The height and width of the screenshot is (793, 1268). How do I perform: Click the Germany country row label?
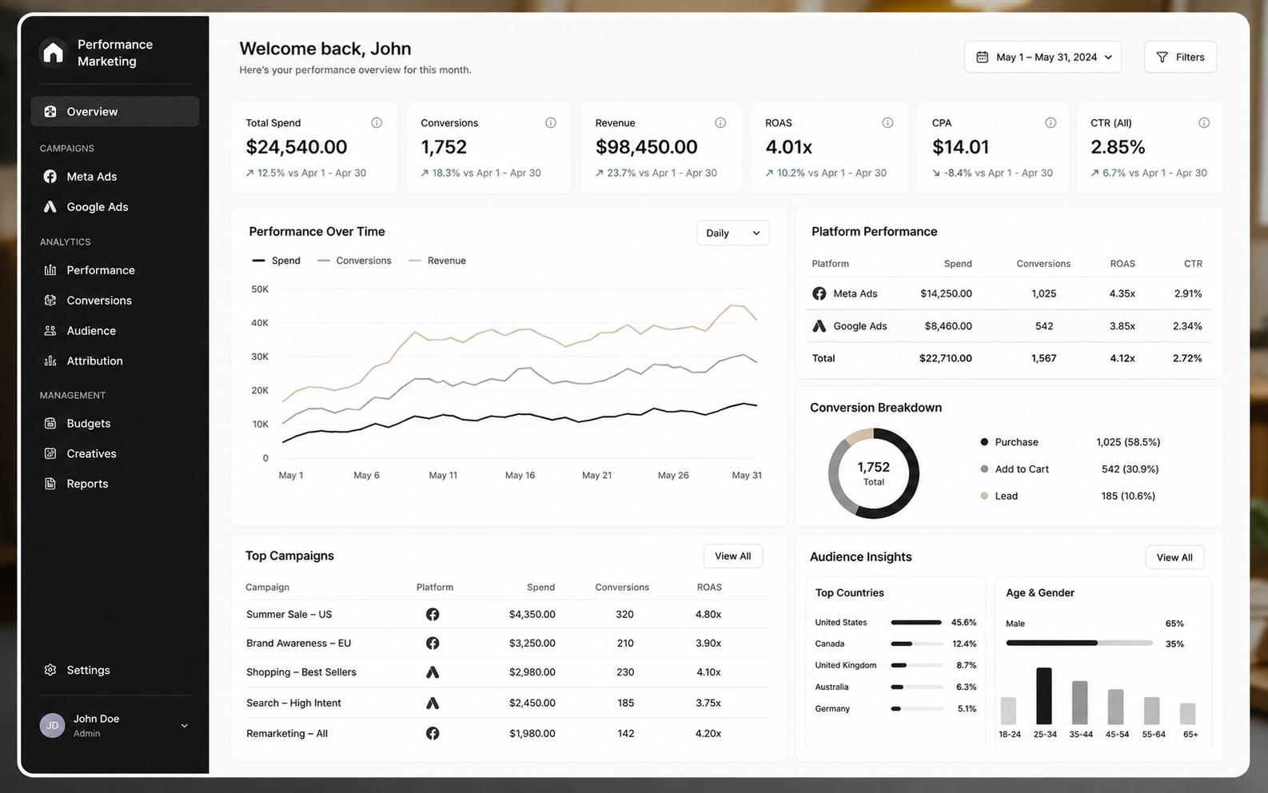[x=832, y=709]
